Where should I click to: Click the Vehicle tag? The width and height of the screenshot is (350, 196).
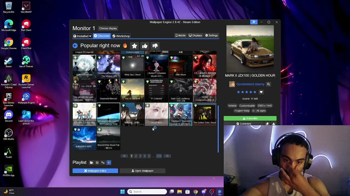pos(232,106)
